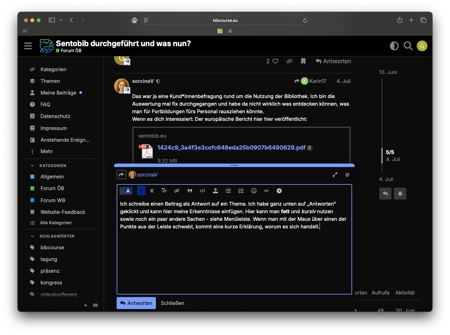The width and height of the screenshot is (450, 335).
Task: Insert a blockquote in the reply
Action: pos(190,191)
